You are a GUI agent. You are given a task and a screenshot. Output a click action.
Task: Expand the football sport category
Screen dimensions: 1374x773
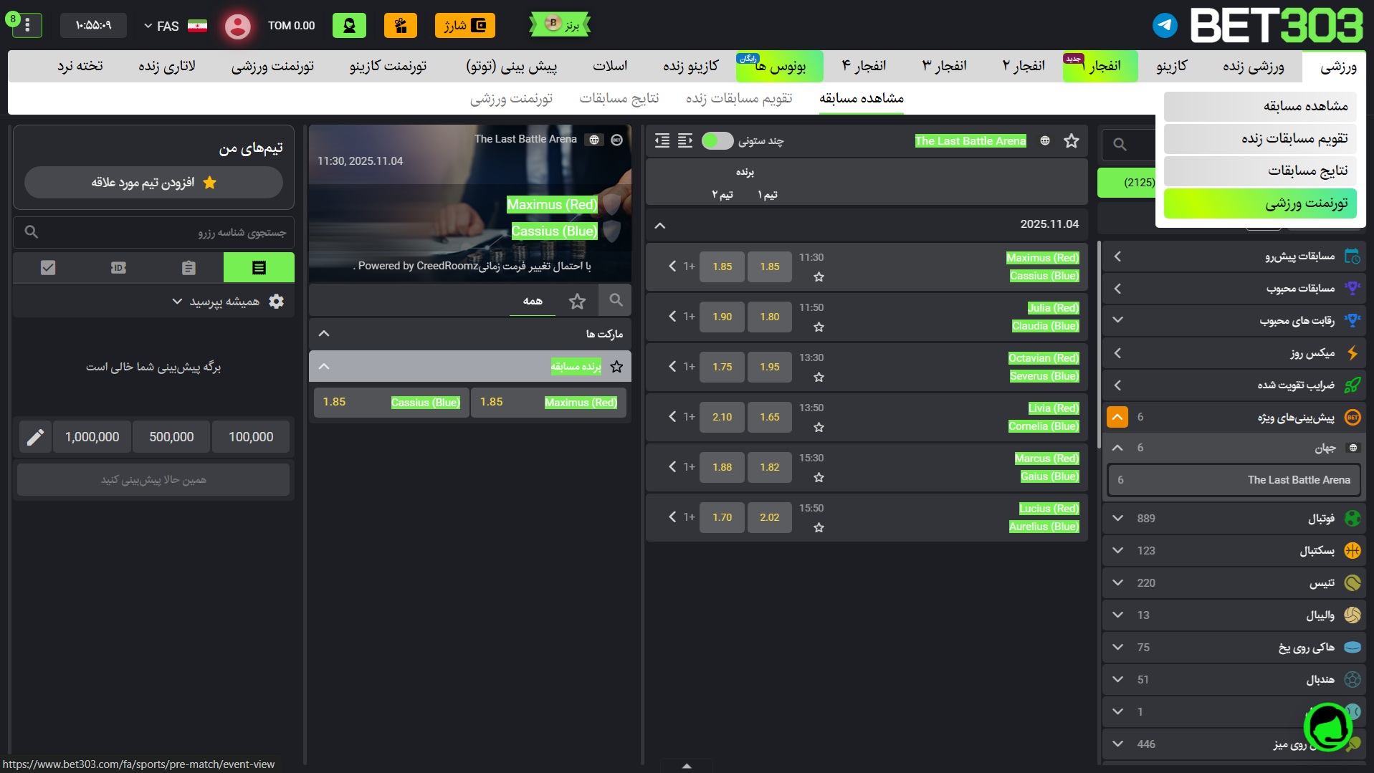click(x=1117, y=518)
